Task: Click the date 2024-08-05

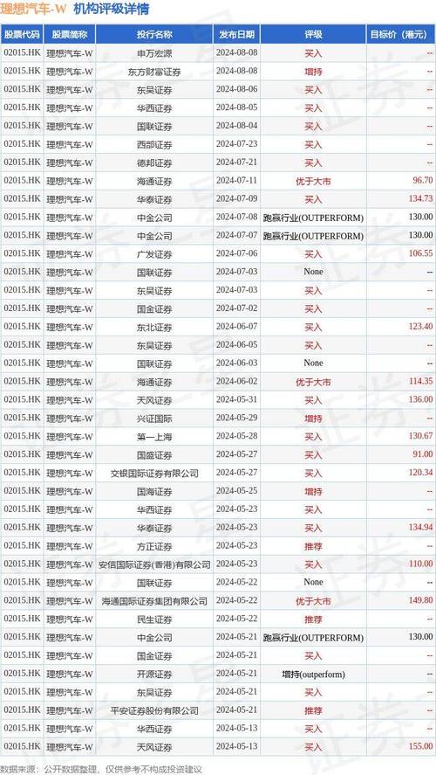Action: click(x=236, y=107)
